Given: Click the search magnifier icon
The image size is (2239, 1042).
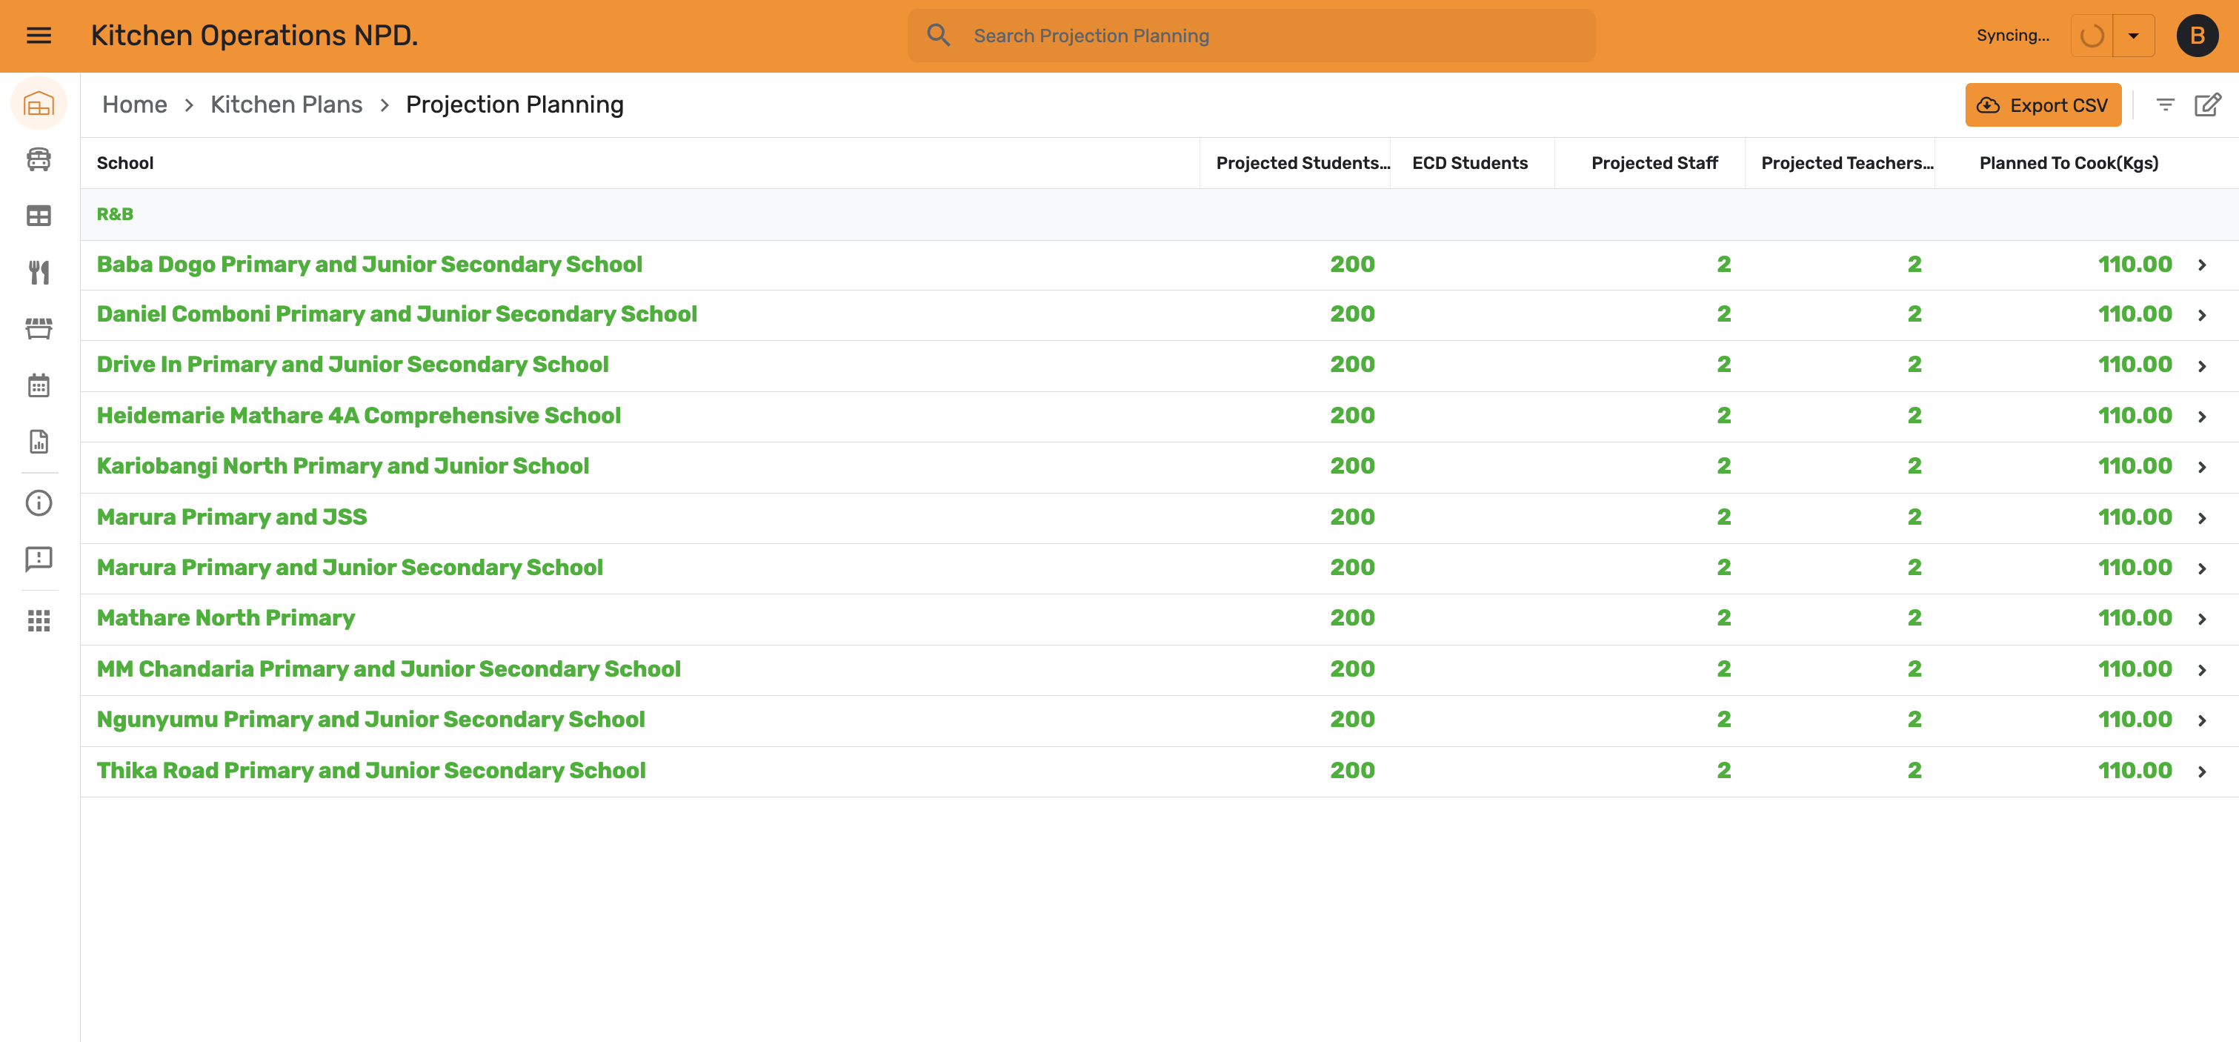Looking at the screenshot, I should click(x=939, y=36).
